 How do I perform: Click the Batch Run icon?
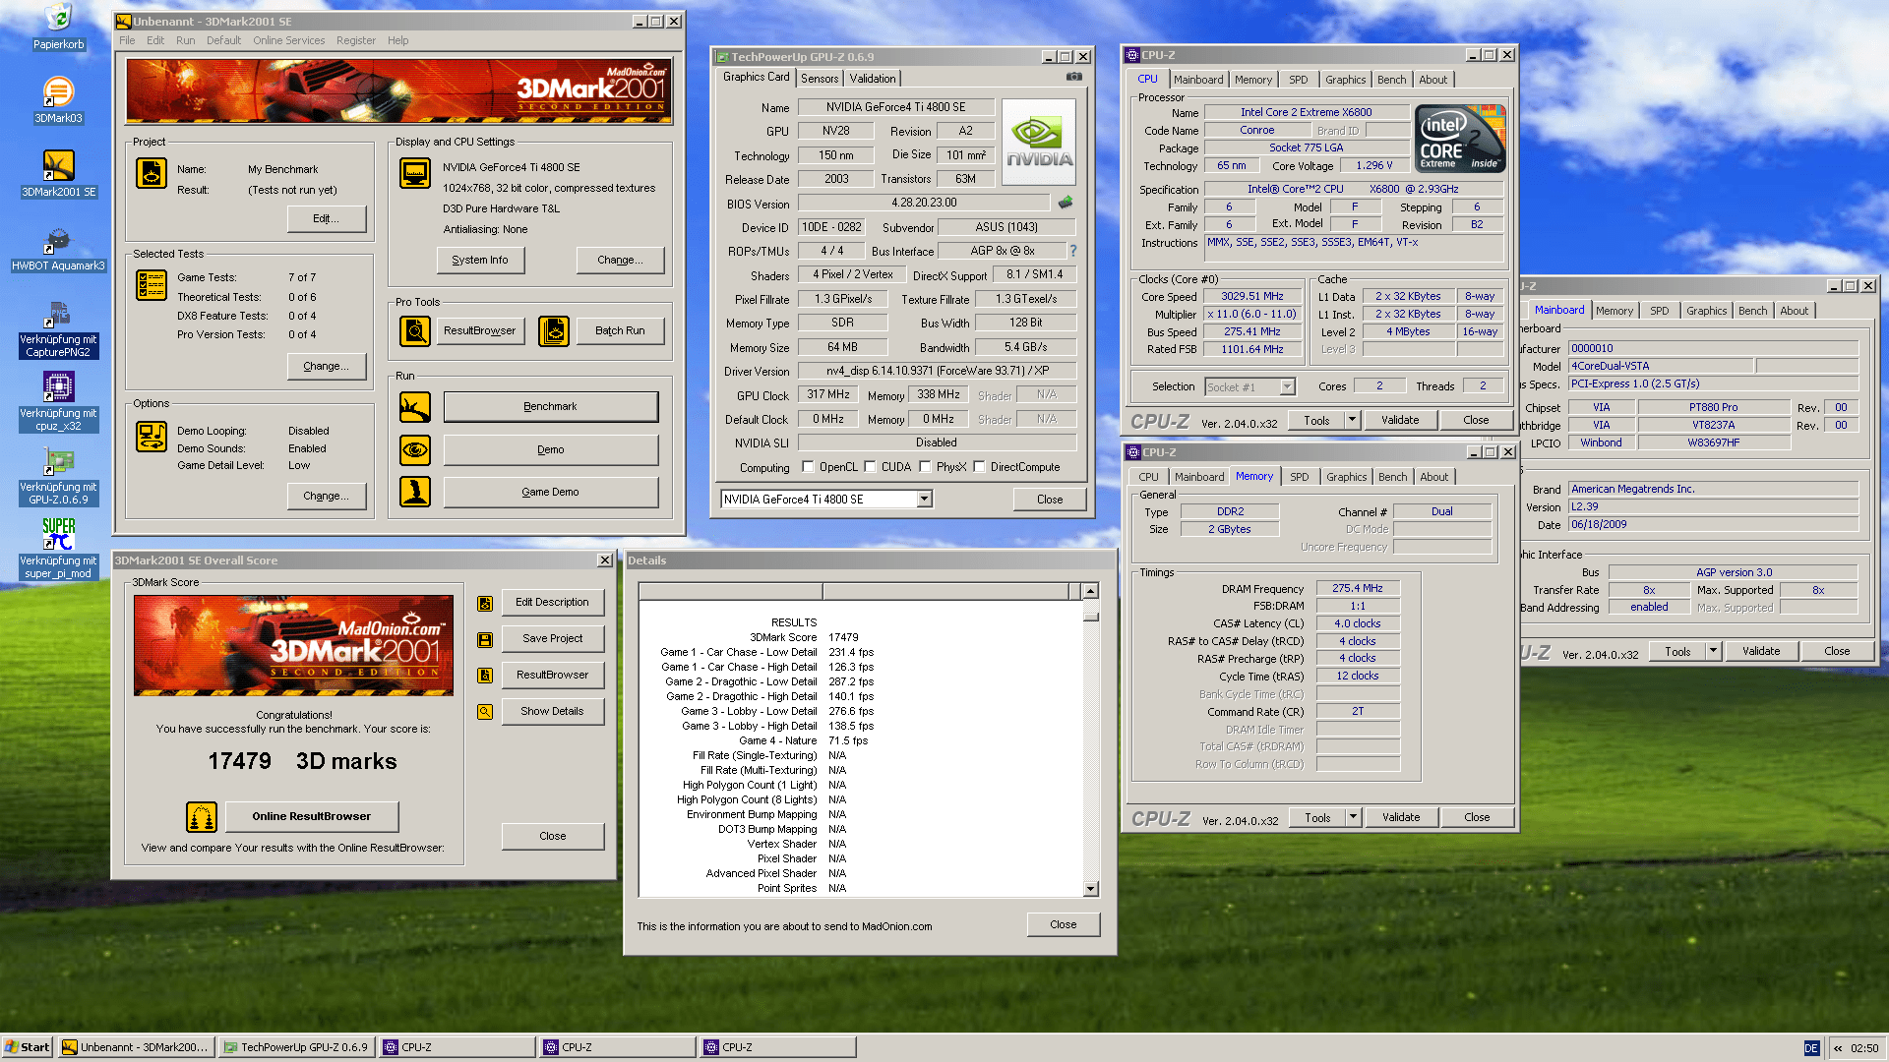554,331
